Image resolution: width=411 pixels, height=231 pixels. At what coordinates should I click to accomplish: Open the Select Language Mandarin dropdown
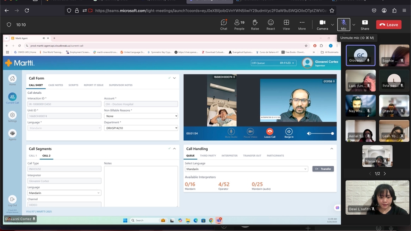tap(246, 169)
